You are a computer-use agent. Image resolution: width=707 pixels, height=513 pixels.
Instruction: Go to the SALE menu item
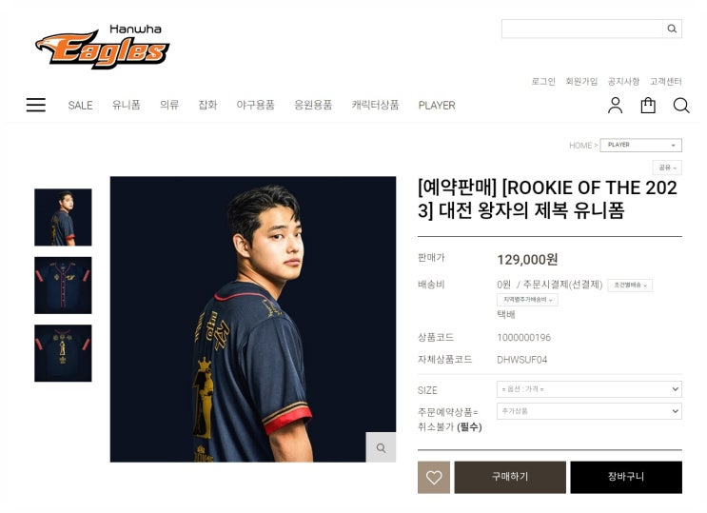tap(80, 105)
